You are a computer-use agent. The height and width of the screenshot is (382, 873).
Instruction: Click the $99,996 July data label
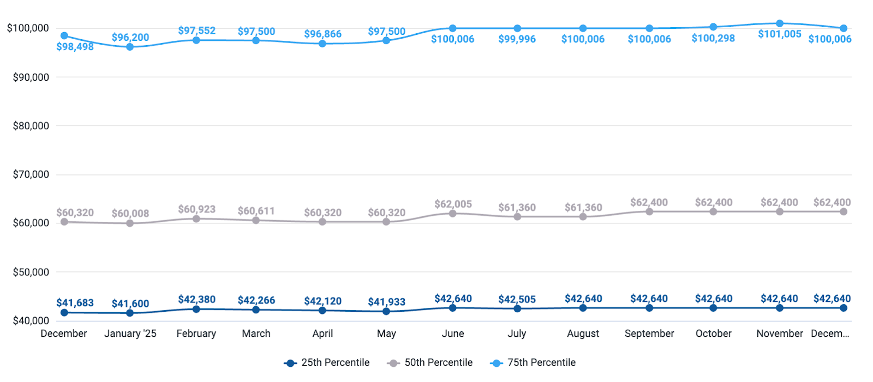click(517, 39)
